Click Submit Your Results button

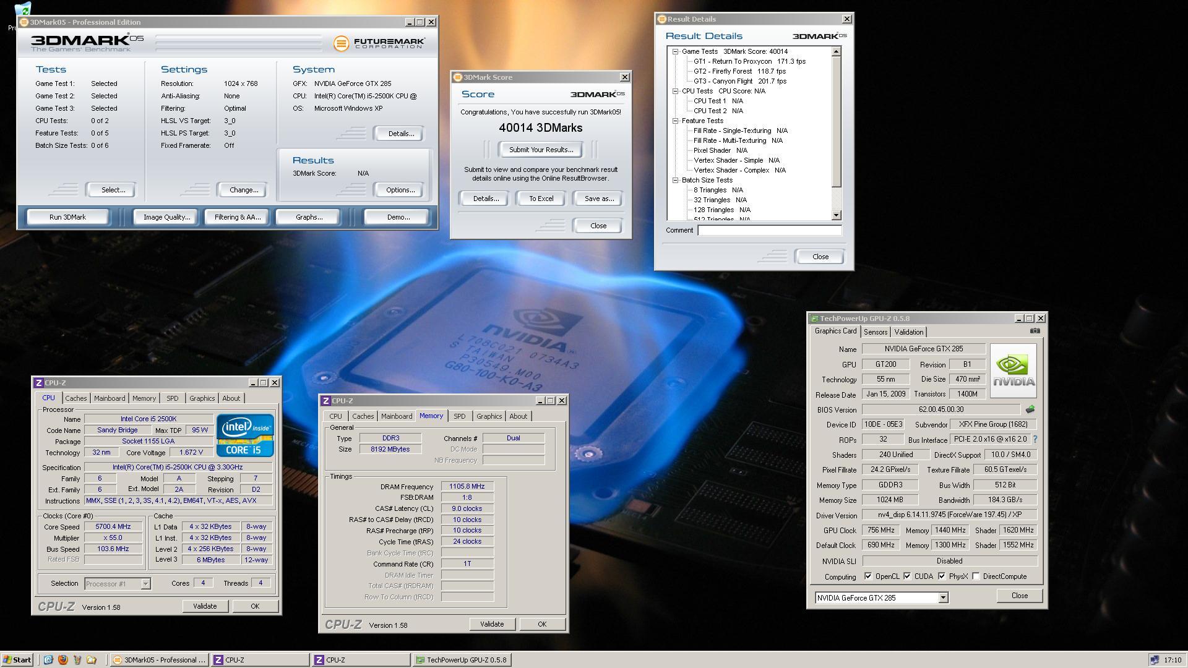click(541, 150)
